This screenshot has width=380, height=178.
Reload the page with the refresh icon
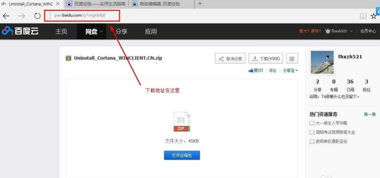coord(37,16)
